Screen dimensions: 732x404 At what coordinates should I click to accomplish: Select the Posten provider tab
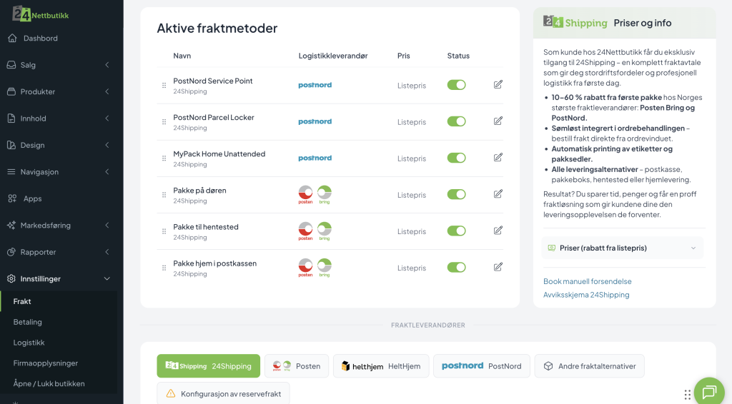tap(297, 365)
